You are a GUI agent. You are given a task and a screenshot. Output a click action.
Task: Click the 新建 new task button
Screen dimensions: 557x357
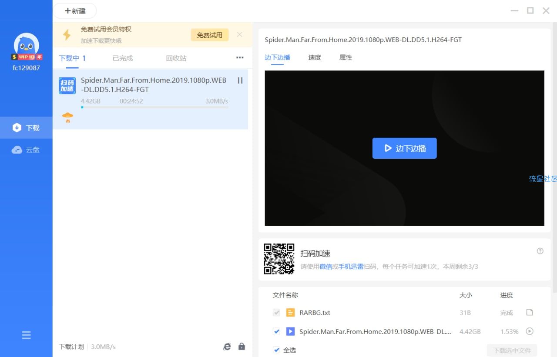[x=75, y=11]
